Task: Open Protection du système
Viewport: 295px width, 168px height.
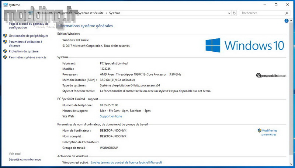Action: [x=24, y=51]
